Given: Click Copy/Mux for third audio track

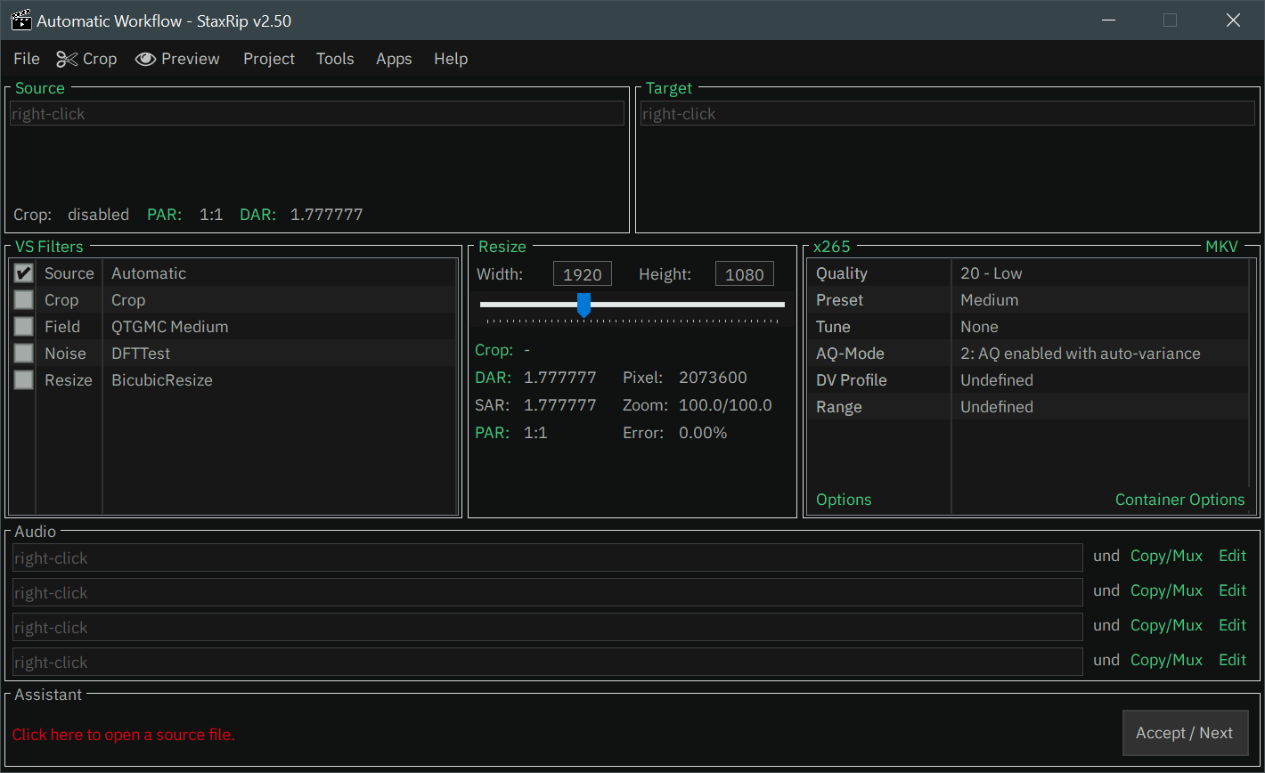Looking at the screenshot, I should 1166,625.
